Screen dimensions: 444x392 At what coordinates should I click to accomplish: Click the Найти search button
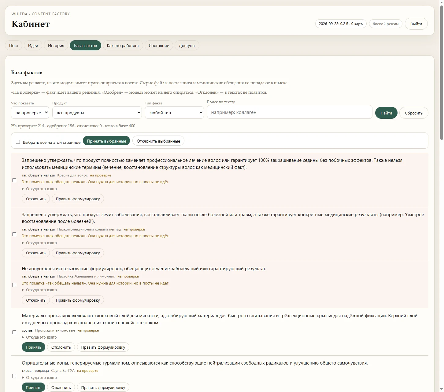(386, 113)
